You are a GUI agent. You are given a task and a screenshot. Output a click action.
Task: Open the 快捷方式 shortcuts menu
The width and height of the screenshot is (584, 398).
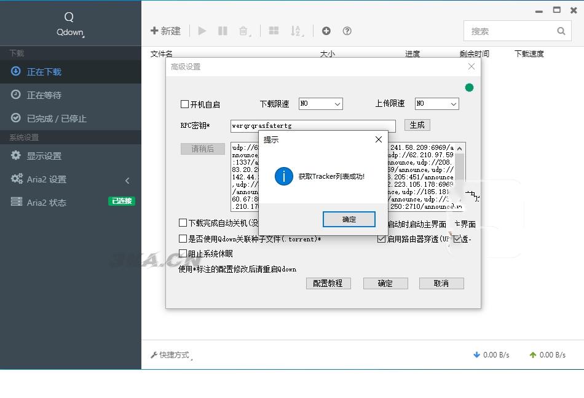pyautogui.click(x=172, y=355)
